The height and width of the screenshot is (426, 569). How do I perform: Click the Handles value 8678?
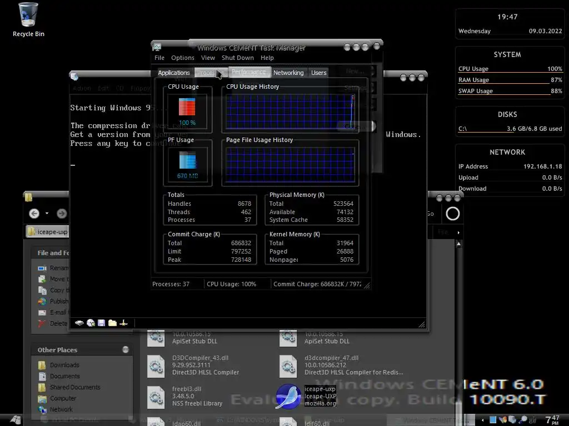pos(244,204)
